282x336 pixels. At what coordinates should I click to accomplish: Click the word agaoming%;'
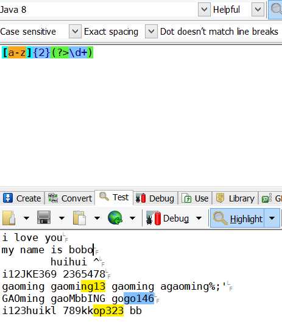[194, 286]
